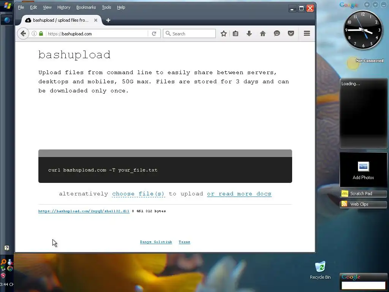The width and height of the screenshot is (389, 292).
Task: Open the Bookmarks menu
Action: [86, 7]
